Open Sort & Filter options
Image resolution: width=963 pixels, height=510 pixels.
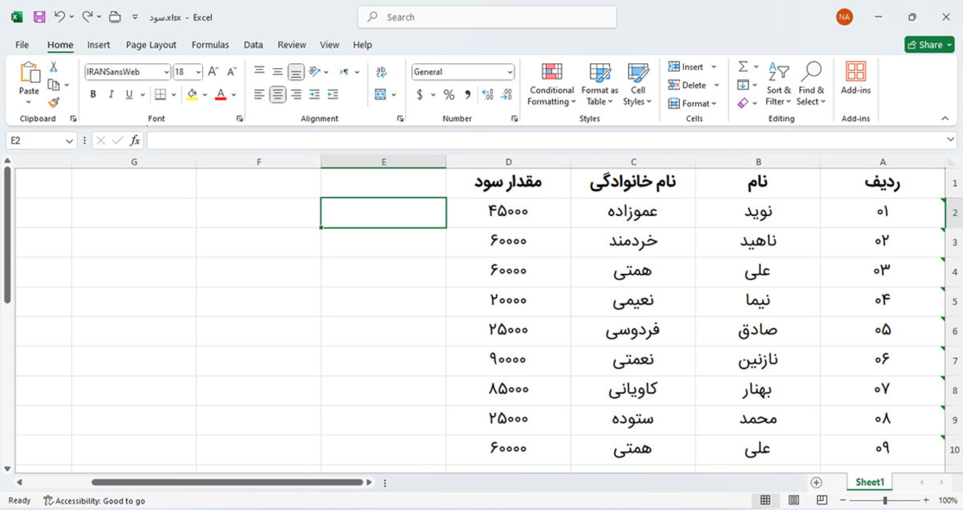[x=777, y=84]
